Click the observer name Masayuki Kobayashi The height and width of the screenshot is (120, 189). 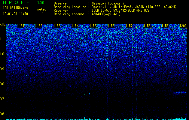pyautogui.click(x=108, y=3)
